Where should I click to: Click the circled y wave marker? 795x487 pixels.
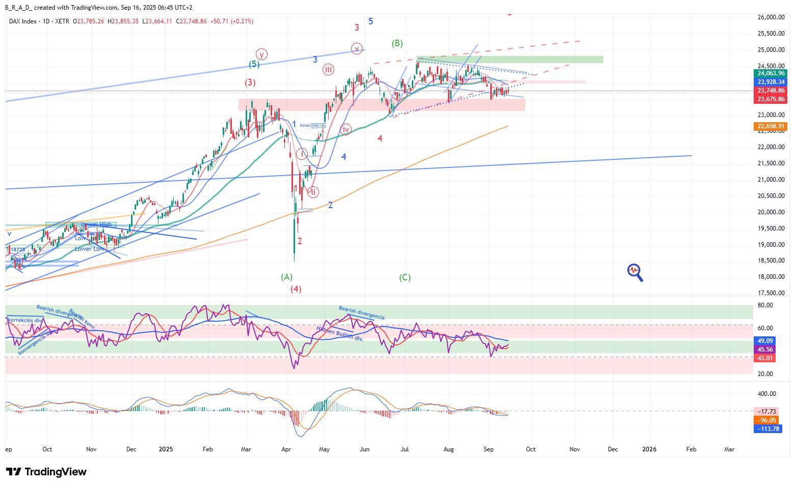261,54
